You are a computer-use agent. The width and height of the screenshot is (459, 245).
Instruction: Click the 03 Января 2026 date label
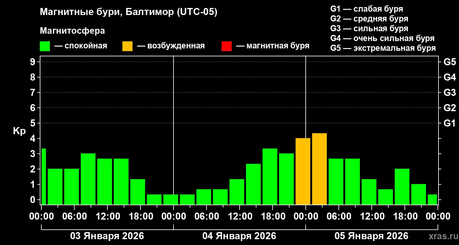click(107, 236)
